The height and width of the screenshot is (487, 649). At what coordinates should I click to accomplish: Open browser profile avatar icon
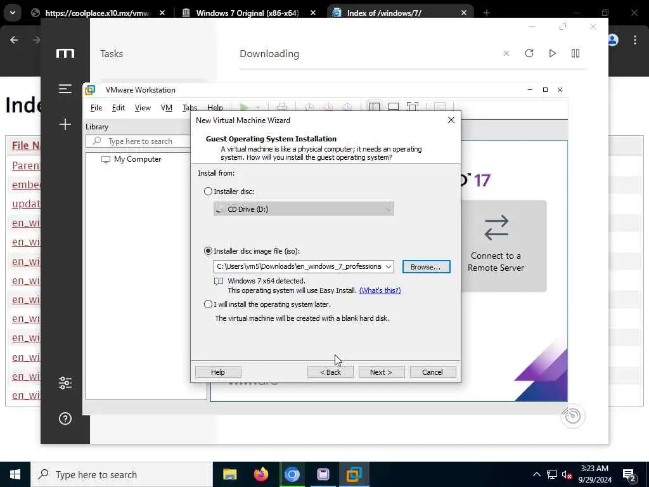click(614, 40)
